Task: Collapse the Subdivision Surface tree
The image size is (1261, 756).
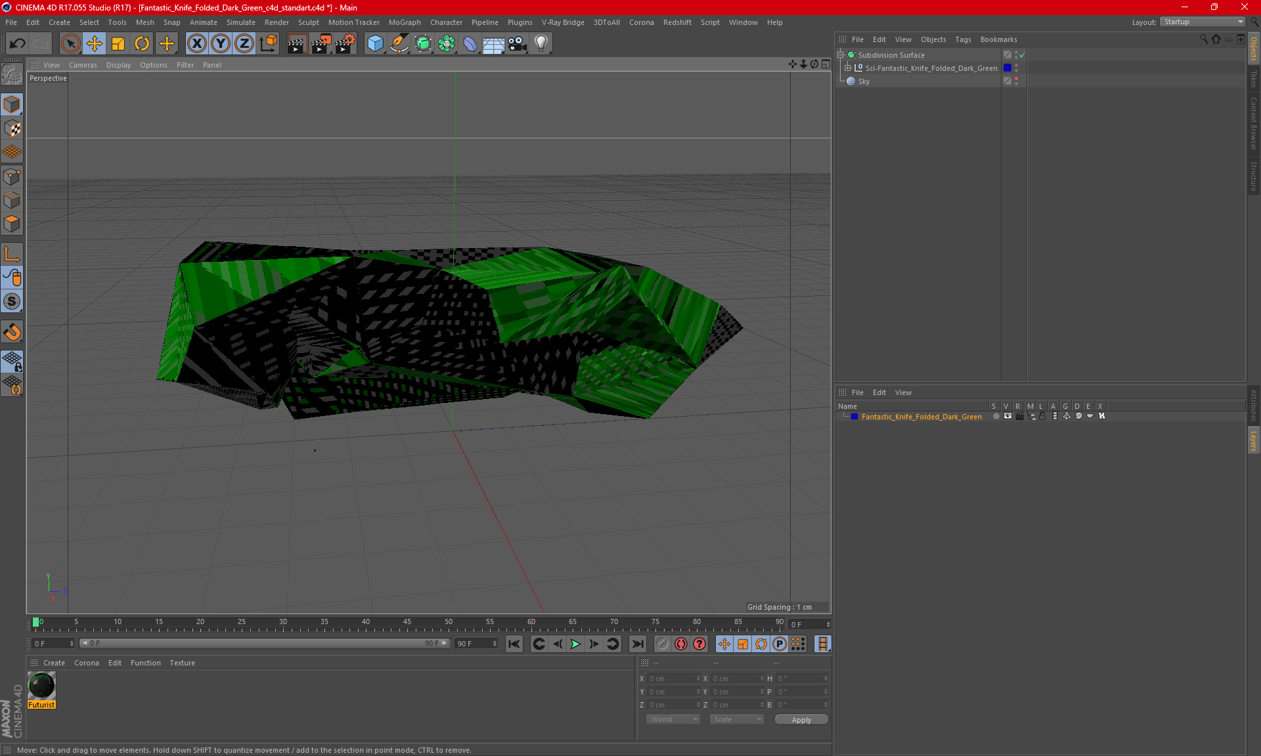Action: [x=841, y=55]
